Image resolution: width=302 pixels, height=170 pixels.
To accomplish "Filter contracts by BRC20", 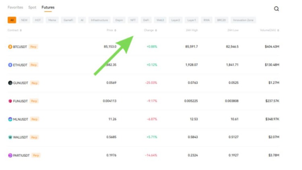I will point(221,20).
